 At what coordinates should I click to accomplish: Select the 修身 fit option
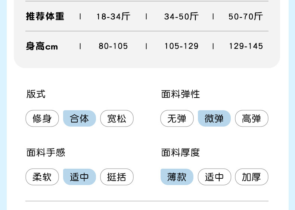click(x=42, y=118)
